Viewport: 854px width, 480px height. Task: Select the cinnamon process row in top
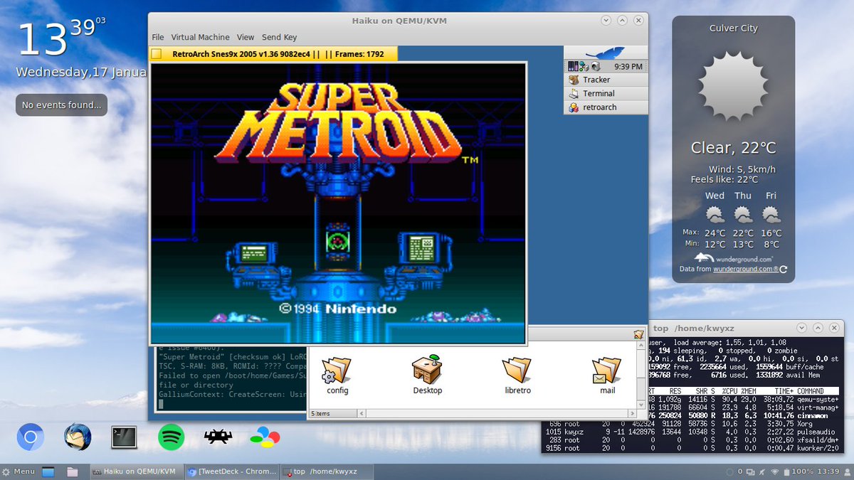point(745,416)
